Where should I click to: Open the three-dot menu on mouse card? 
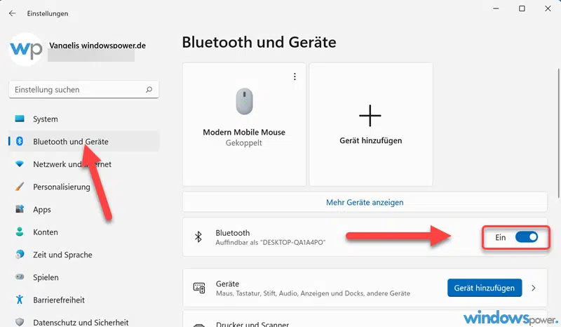coord(295,76)
